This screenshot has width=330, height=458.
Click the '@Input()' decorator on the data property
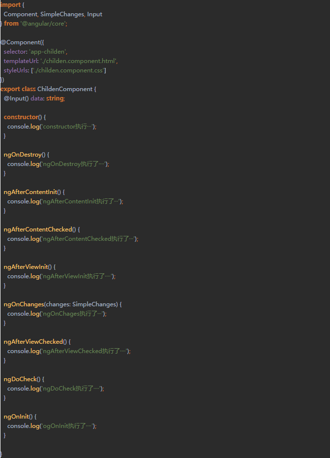[x=16, y=98]
